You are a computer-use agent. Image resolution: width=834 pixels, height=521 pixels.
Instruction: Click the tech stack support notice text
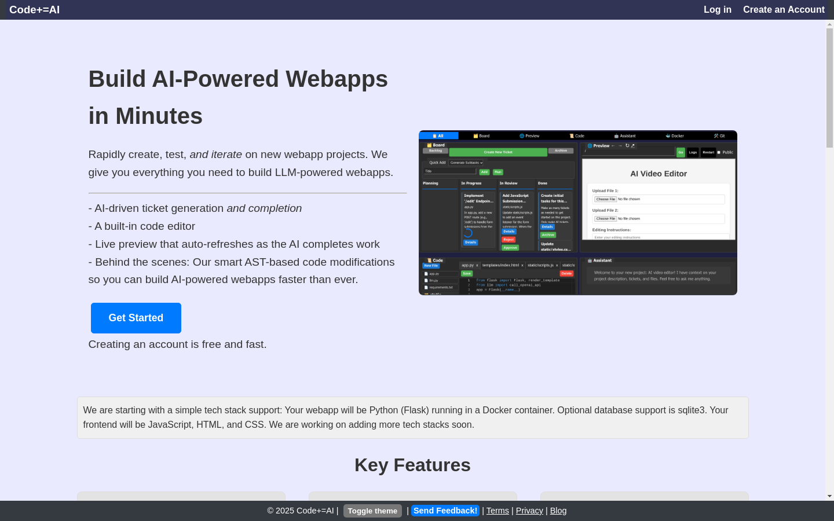[x=412, y=417]
